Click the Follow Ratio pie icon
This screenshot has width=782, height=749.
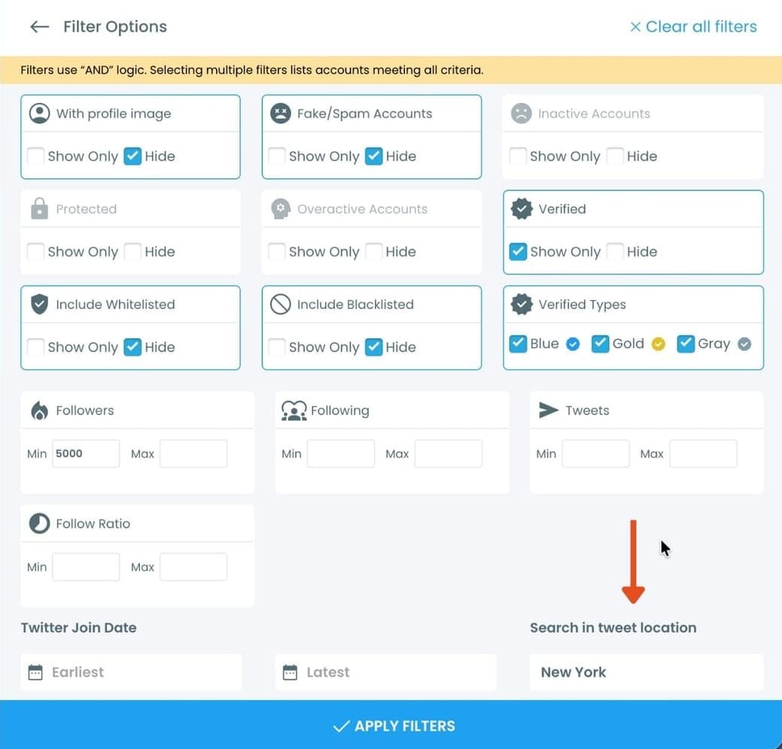[38, 523]
